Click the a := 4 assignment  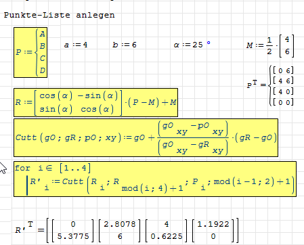[76, 45]
